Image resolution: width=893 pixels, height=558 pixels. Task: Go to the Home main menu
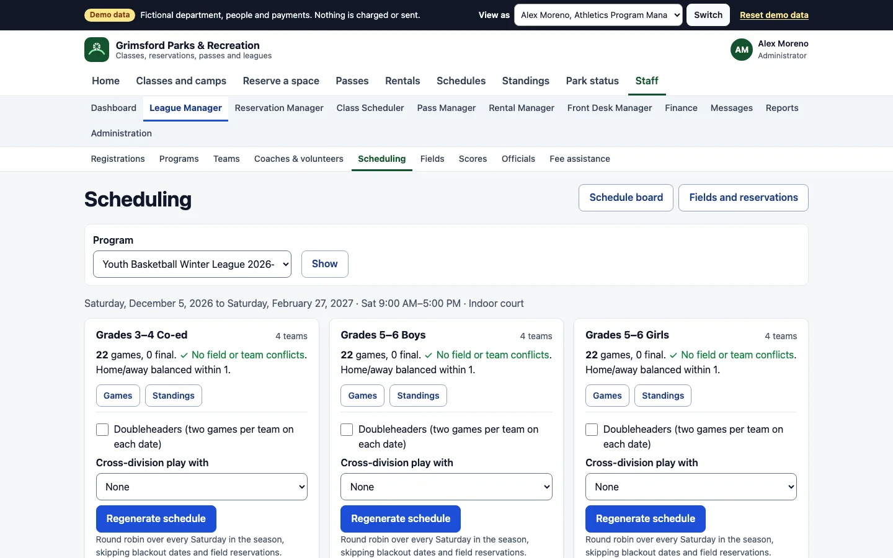click(x=105, y=81)
